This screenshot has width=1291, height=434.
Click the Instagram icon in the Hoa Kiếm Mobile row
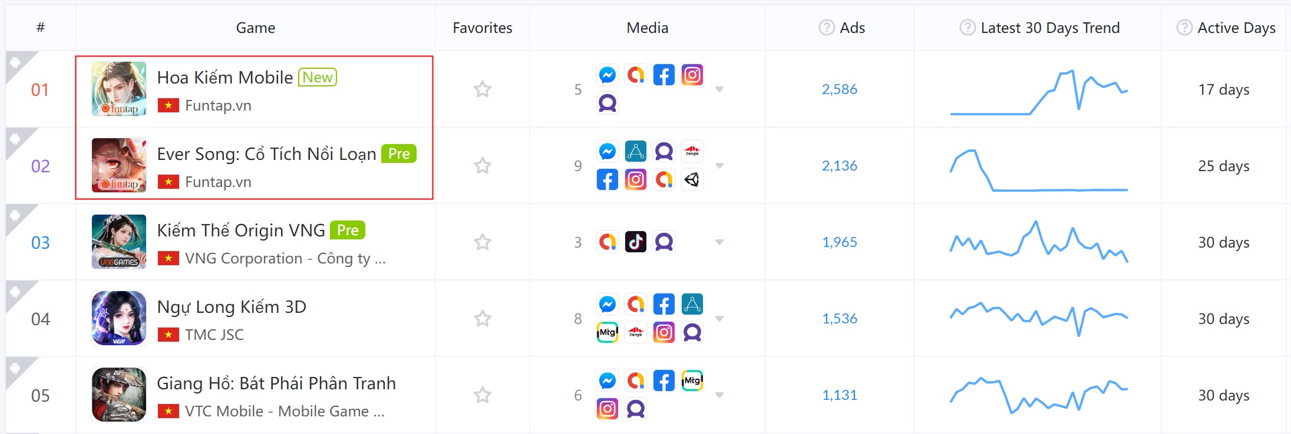tap(692, 75)
